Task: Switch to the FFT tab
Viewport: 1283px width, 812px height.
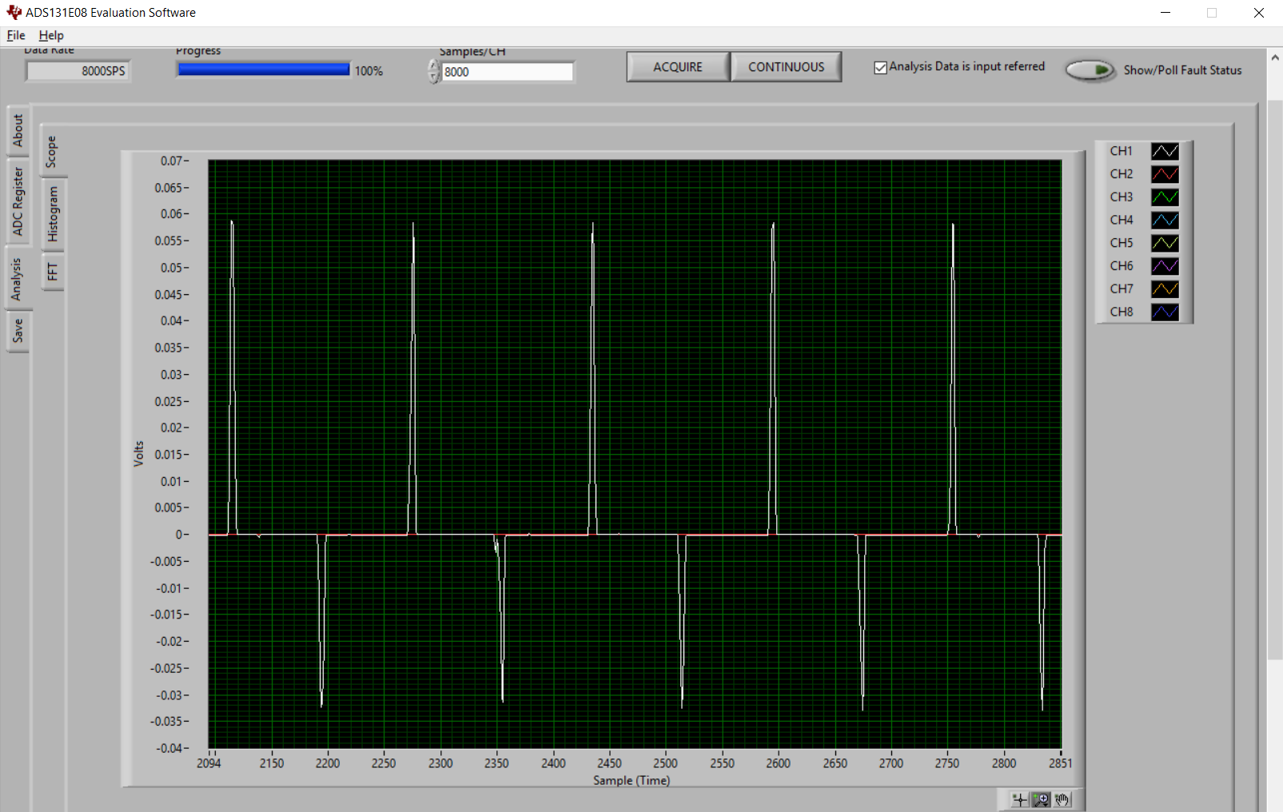Action: coord(53,272)
